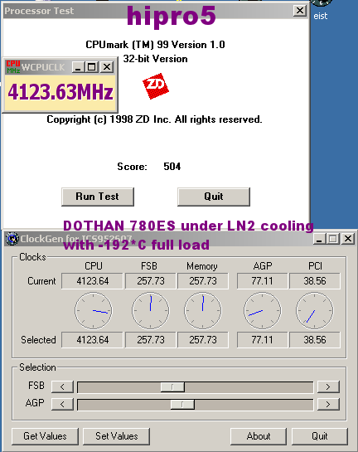358x452 pixels.
Task: Close the WCPUCLK window
Action: click(107, 67)
